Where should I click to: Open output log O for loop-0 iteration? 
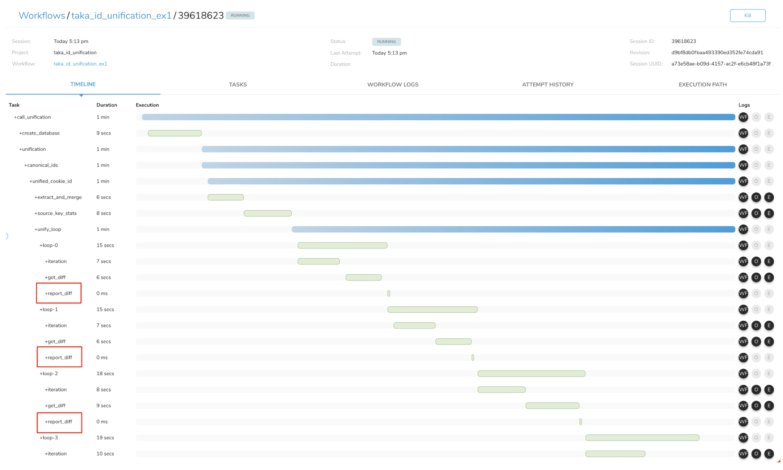756,261
